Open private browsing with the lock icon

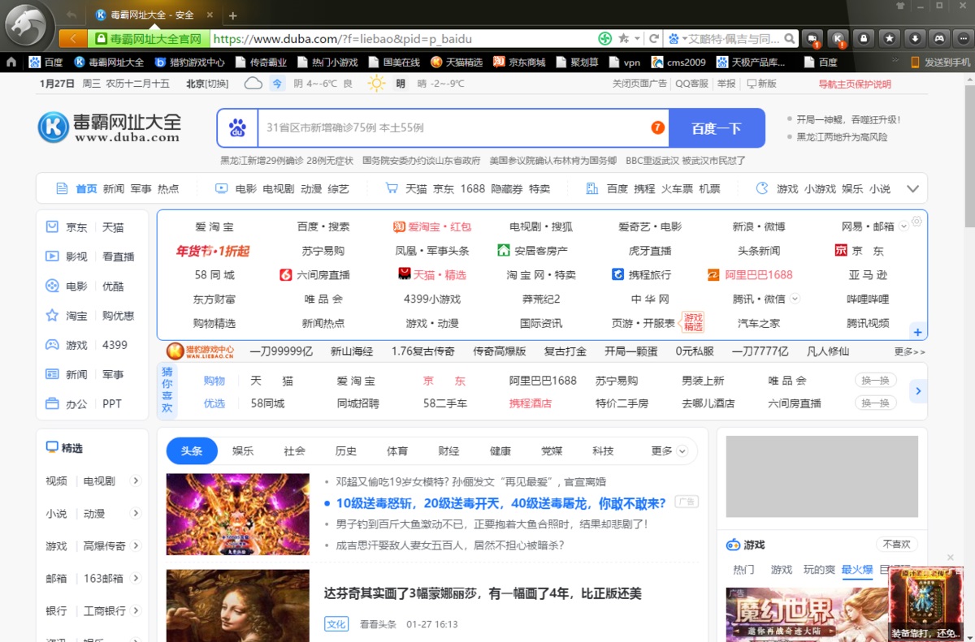864,38
